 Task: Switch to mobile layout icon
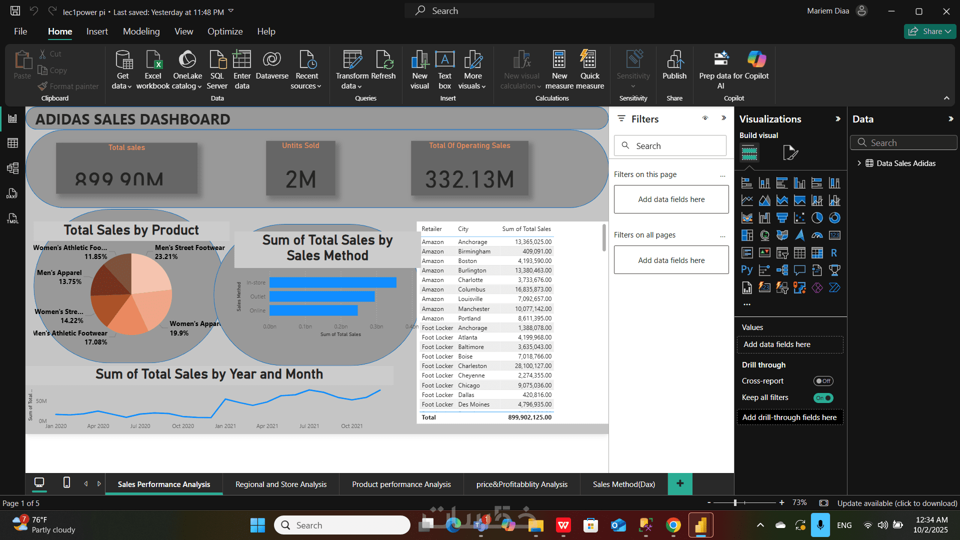click(66, 482)
